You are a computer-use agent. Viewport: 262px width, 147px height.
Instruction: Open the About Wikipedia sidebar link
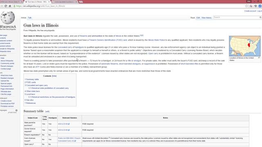pos(7,61)
